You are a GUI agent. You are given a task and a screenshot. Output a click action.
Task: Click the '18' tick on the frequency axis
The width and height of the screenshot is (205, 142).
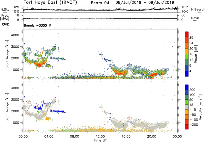pos(17,15)
